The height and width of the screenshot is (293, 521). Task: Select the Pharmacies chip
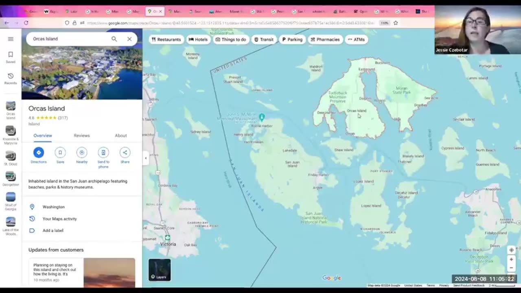[325, 39]
